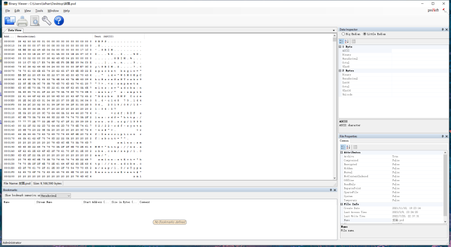
Task: Pin the Bookmarks panel
Action: click(331, 190)
